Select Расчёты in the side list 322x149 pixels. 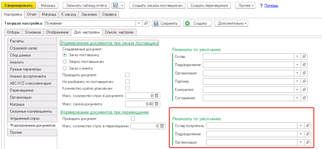click(32, 41)
